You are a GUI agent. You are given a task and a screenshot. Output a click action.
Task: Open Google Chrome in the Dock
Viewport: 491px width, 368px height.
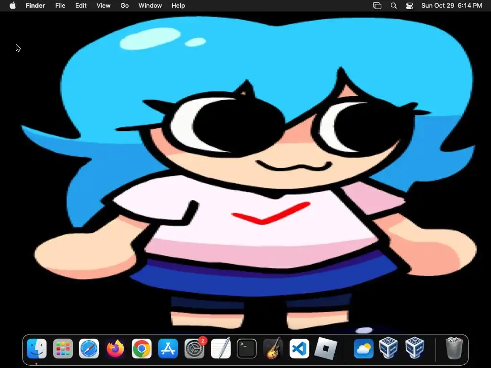pos(141,349)
